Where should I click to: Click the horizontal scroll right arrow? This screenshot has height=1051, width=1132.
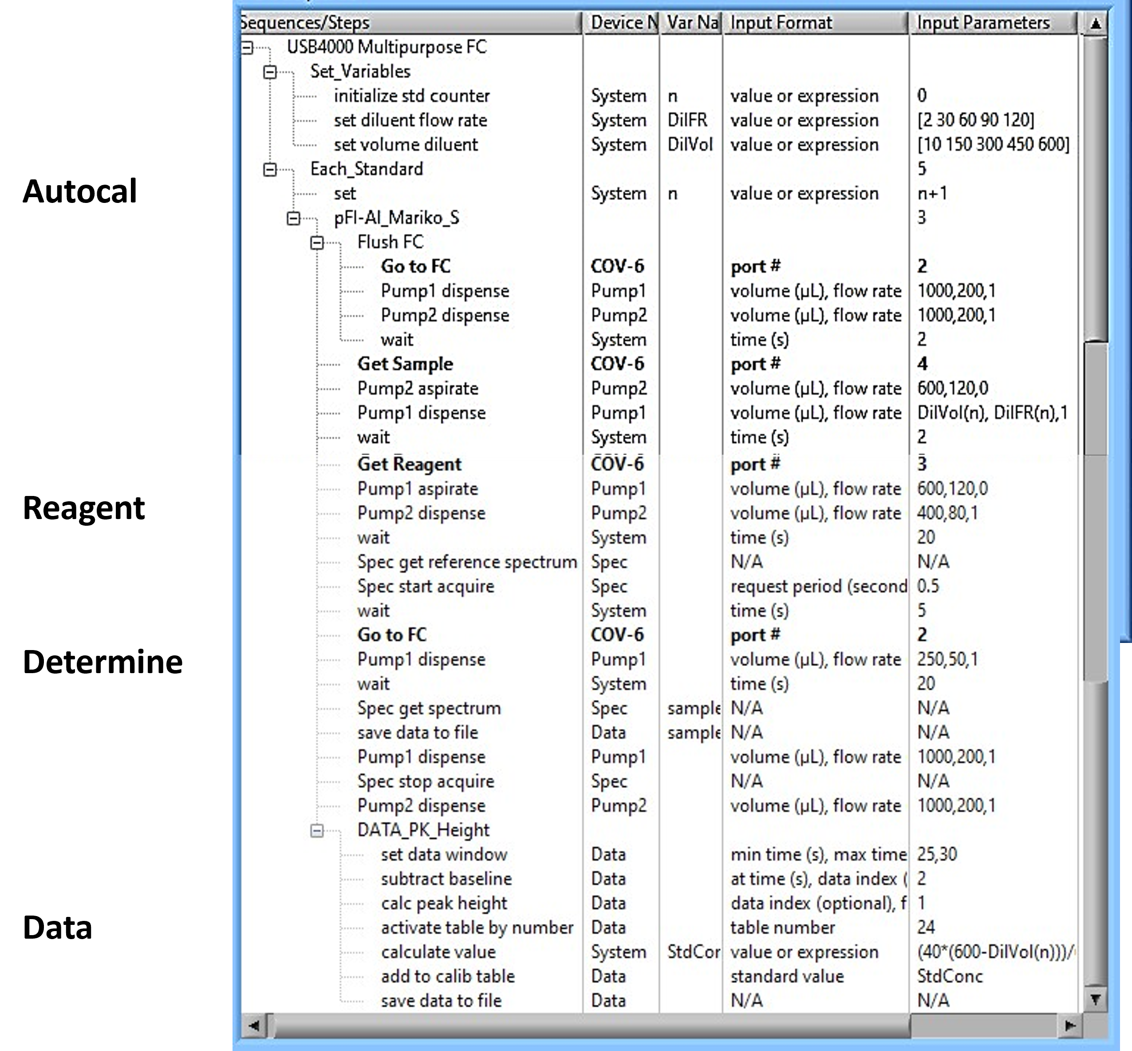(x=1069, y=1025)
